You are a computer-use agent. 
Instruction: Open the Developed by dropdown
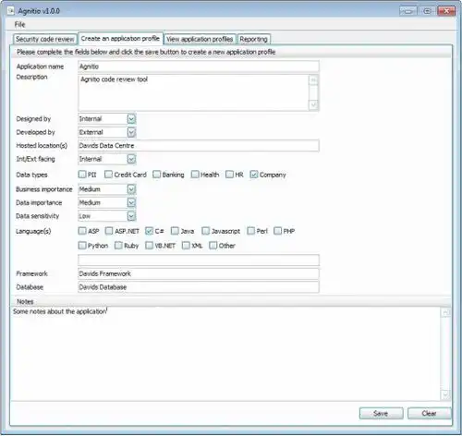point(131,132)
